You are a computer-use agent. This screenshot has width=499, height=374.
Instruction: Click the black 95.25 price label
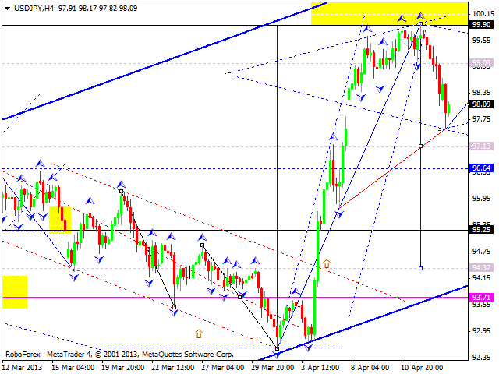[481, 230]
